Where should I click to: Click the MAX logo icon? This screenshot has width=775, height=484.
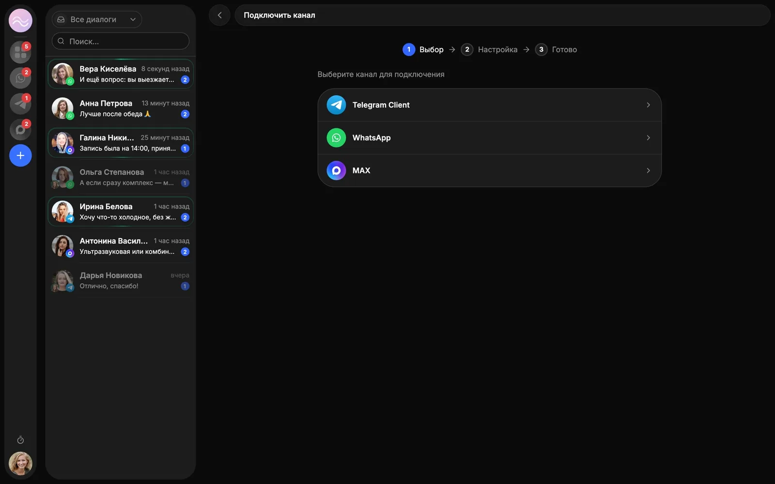(x=336, y=170)
